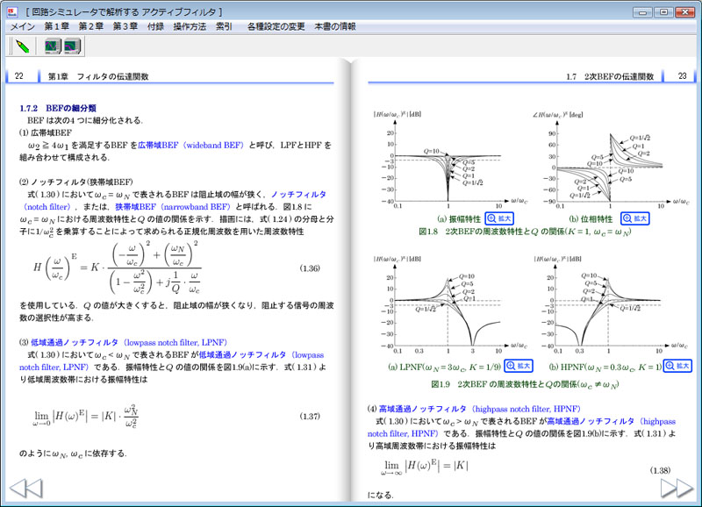Open the 第3章 menu

pyautogui.click(x=125, y=26)
